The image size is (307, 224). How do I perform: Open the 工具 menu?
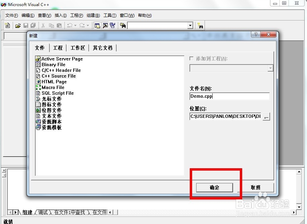(110, 15)
